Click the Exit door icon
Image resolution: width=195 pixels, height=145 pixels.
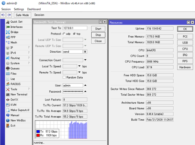tap(8, 126)
